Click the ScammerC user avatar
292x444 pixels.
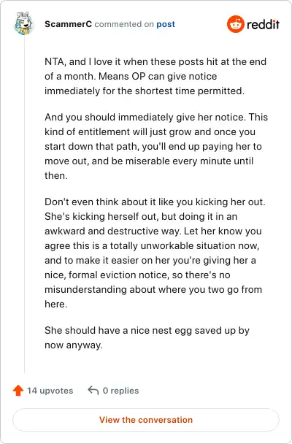(x=24, y=23)
